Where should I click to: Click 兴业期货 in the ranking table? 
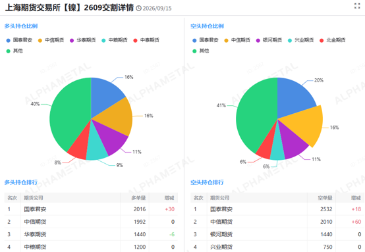click(221, 247)
